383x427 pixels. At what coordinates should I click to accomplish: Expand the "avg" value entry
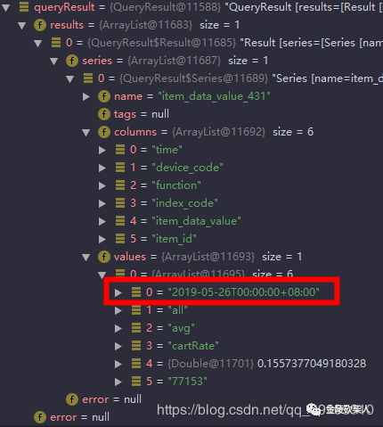[x=118, y=328]
